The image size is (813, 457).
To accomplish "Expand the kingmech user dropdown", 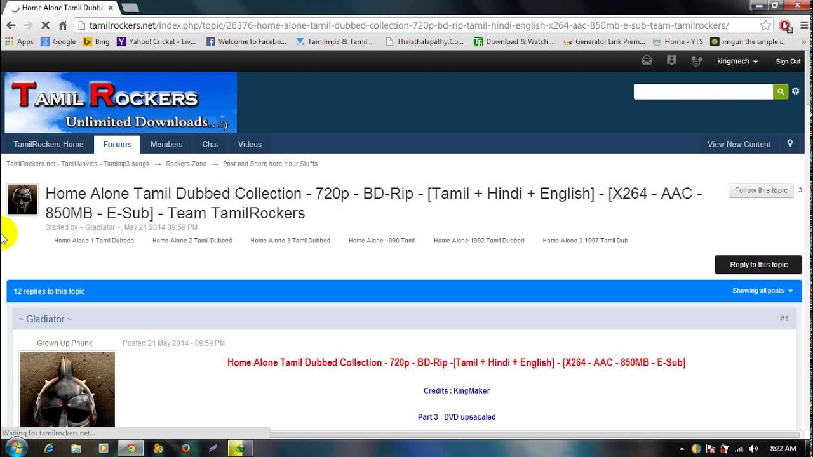I will [x=737, y=62].
